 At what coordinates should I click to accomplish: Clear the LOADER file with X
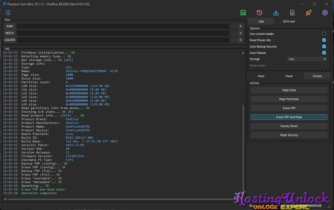tap(240, 40)
